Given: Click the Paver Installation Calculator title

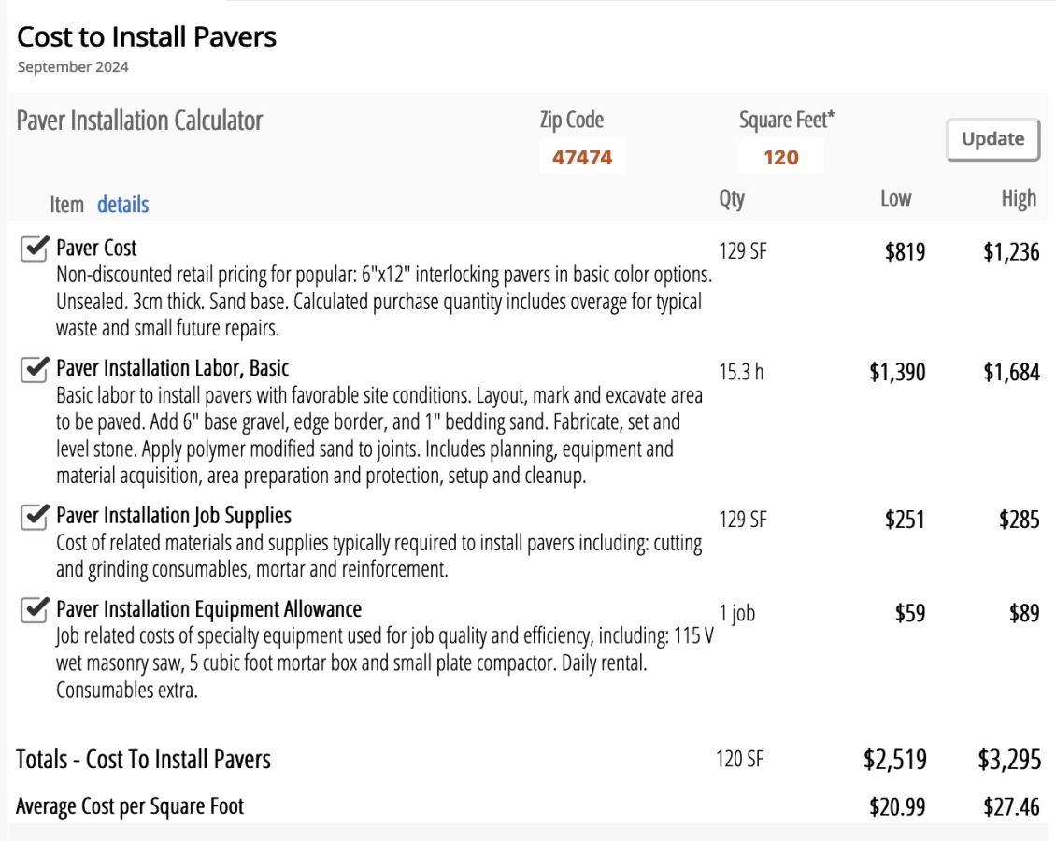Looking at the screenshot, I should 140,121.
